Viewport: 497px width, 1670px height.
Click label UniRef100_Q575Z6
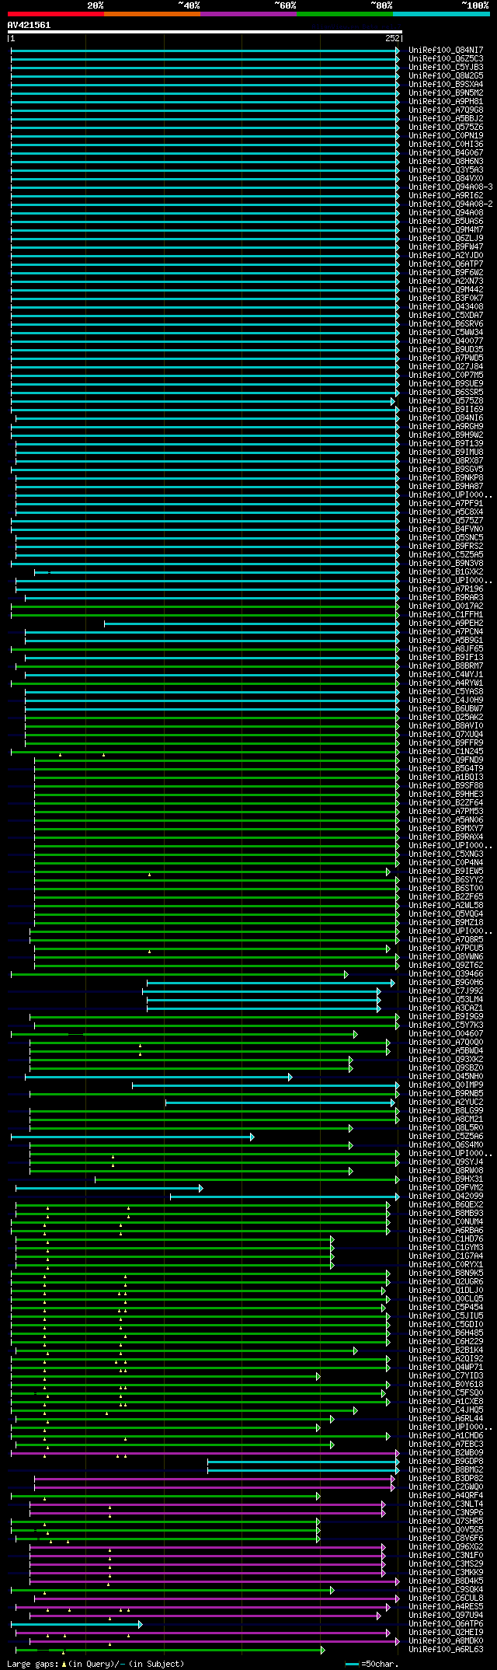446,127
